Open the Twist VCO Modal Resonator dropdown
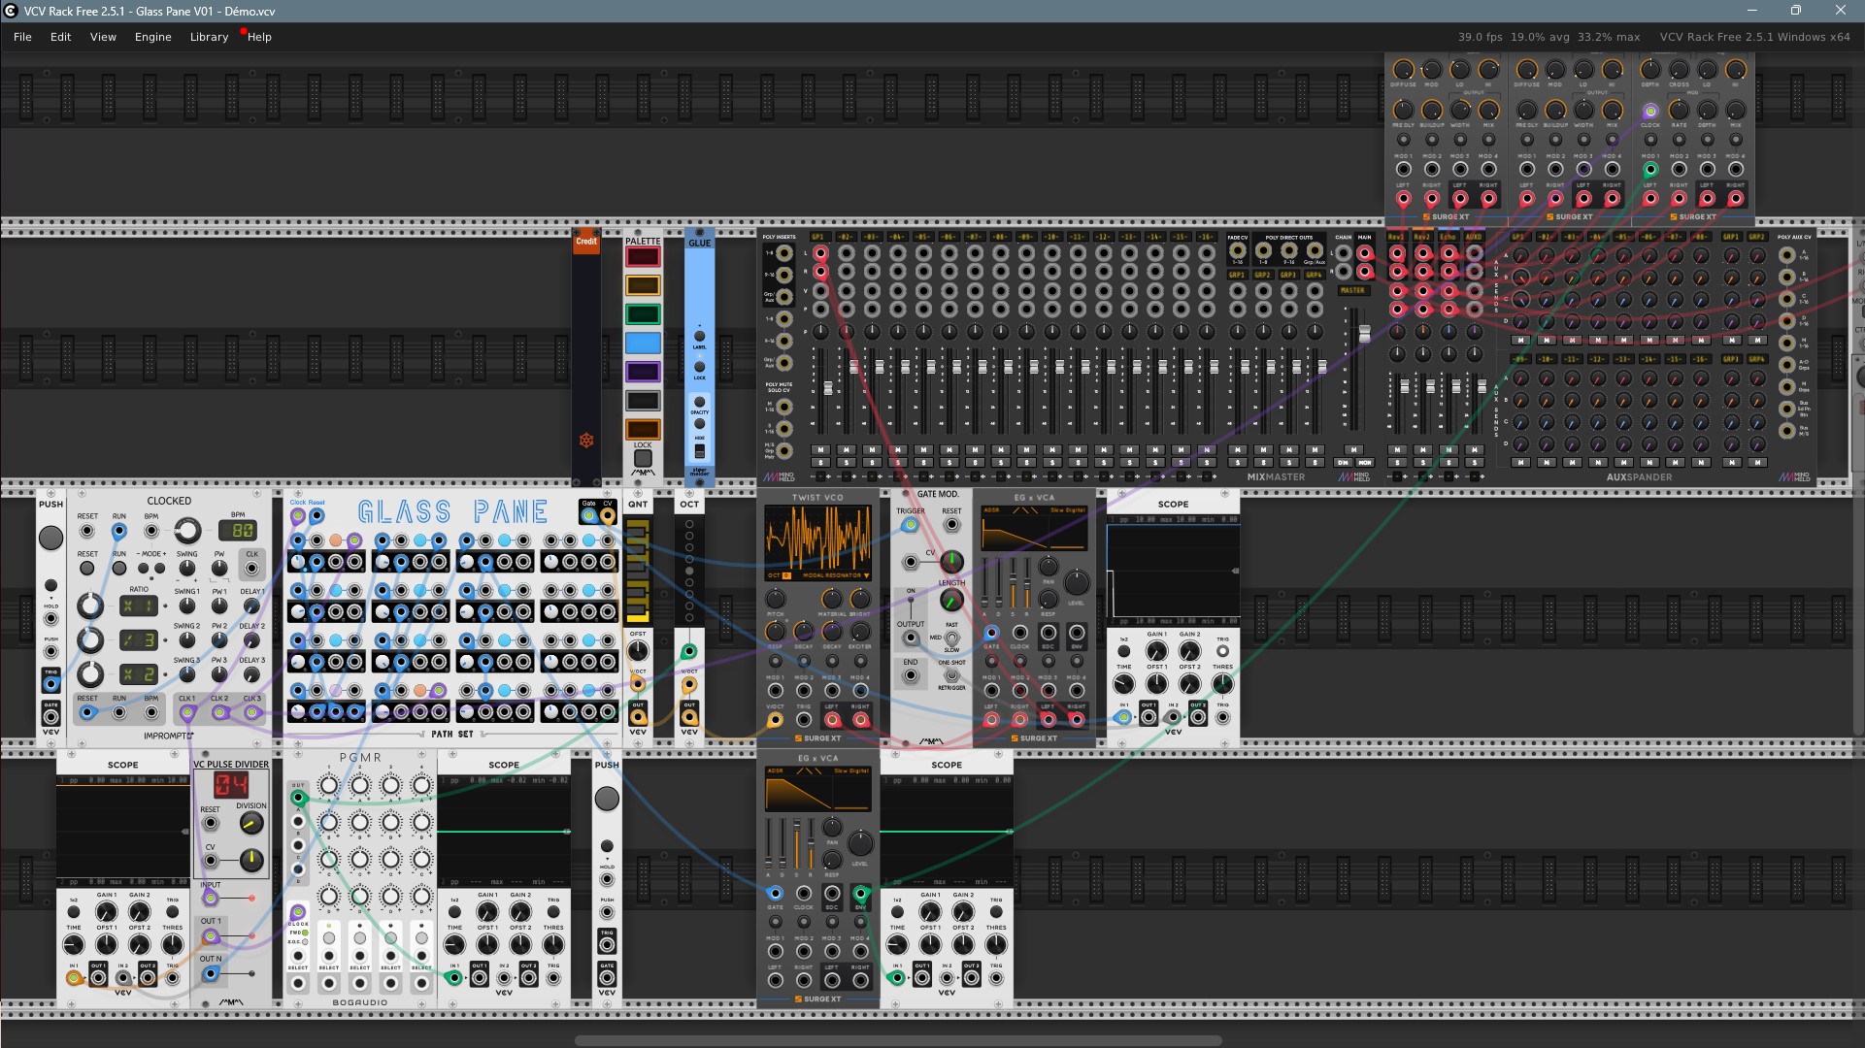Screen dimensions: 1865x1048 836,575
